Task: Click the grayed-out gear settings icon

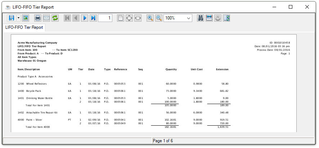Action: point(218,18)
